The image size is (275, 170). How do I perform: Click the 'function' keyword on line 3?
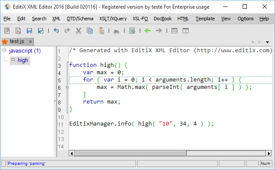tap(83, 65)
